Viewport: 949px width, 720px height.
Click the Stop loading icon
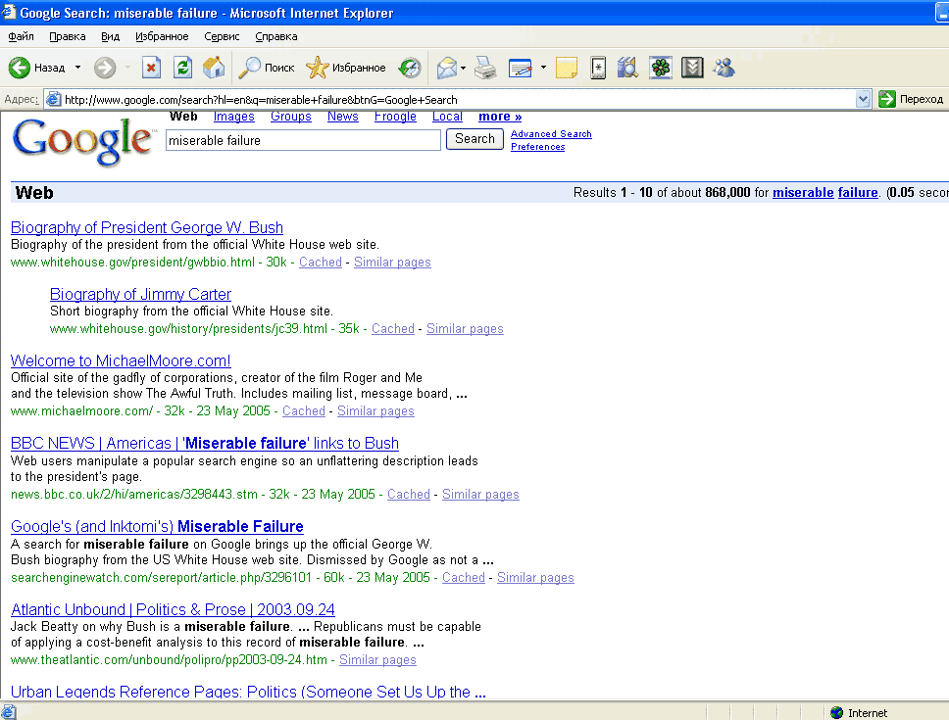click(x=151, y=68)
